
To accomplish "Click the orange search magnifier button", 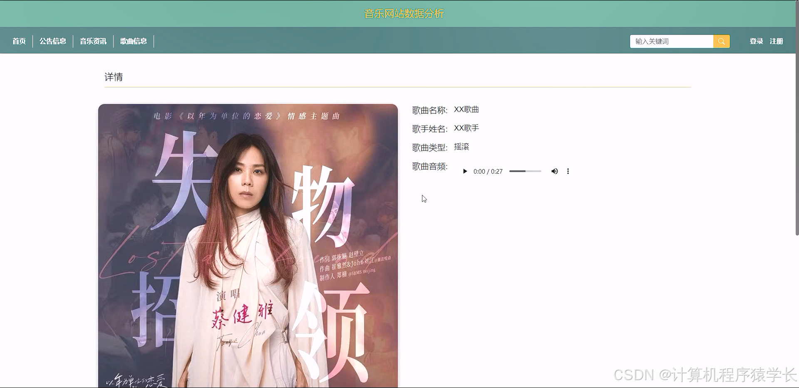I will point(721,41).
